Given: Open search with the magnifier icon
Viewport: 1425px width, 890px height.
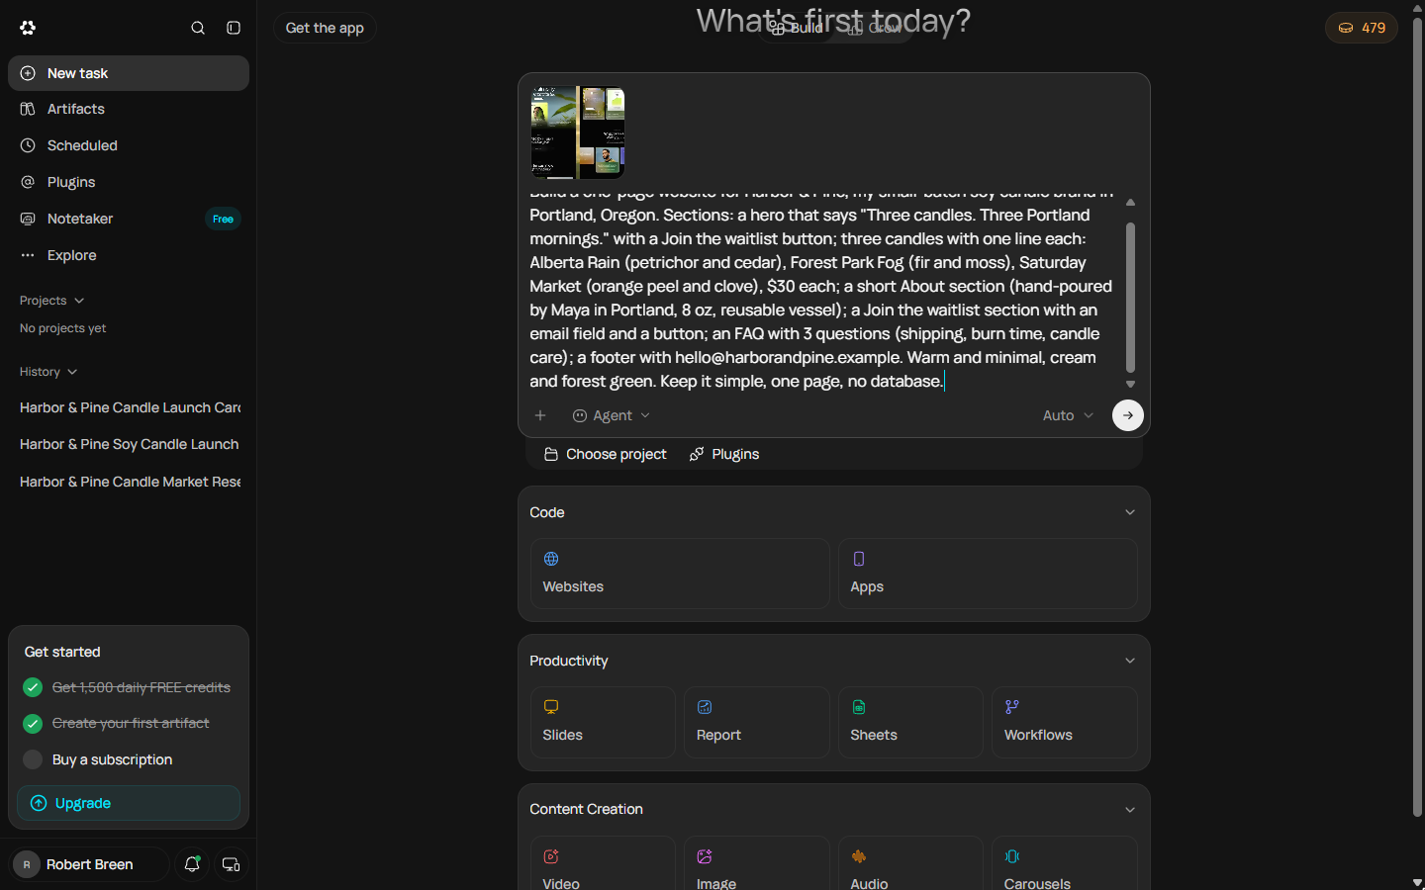Looking at the screenshot, I should [x=198, y=28].
